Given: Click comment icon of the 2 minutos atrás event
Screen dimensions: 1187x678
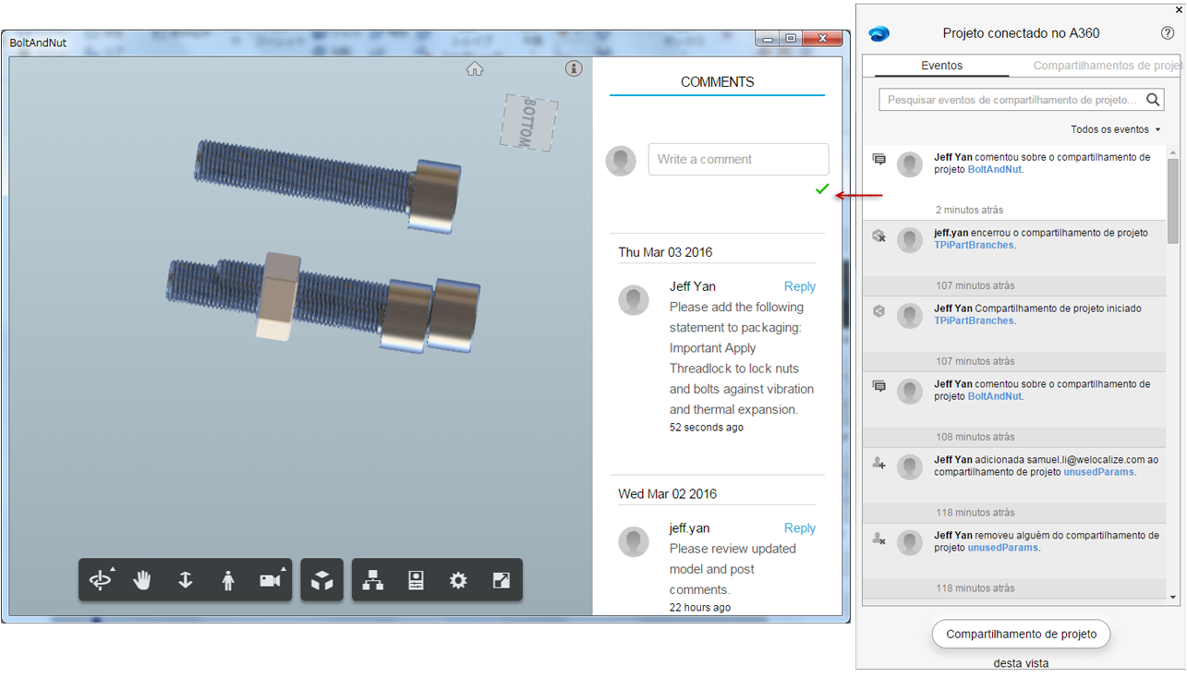Looking at the screenshot, I should [879, 160].
